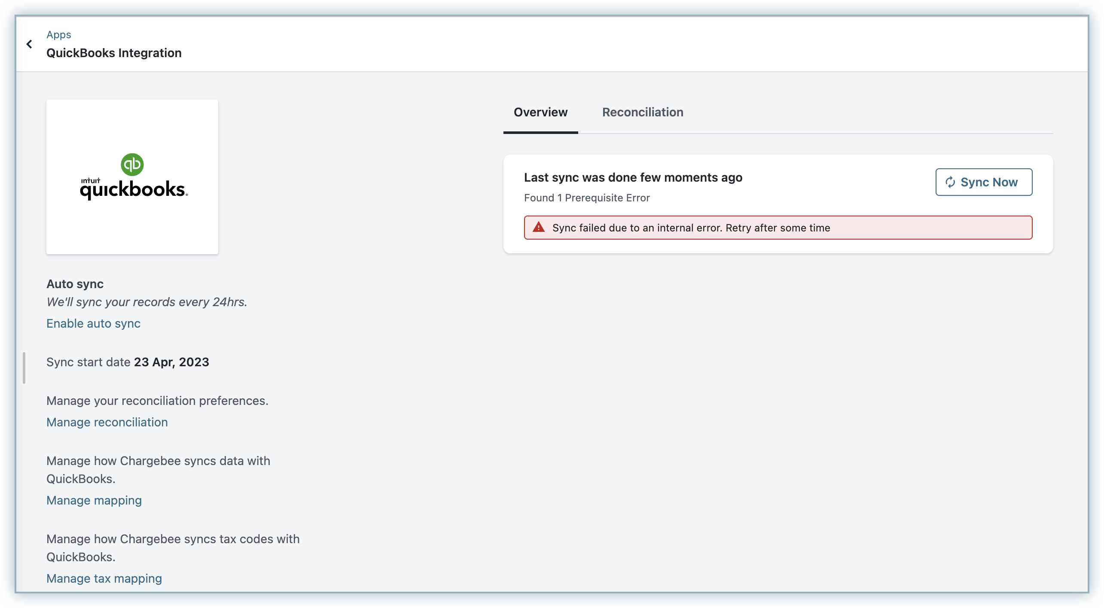Select the Overview tab
Screen dimensions: 1104x608
(540, 112)
